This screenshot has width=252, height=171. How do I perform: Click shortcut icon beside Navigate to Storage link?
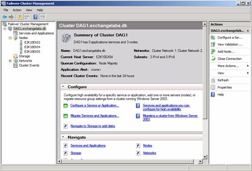66,126
